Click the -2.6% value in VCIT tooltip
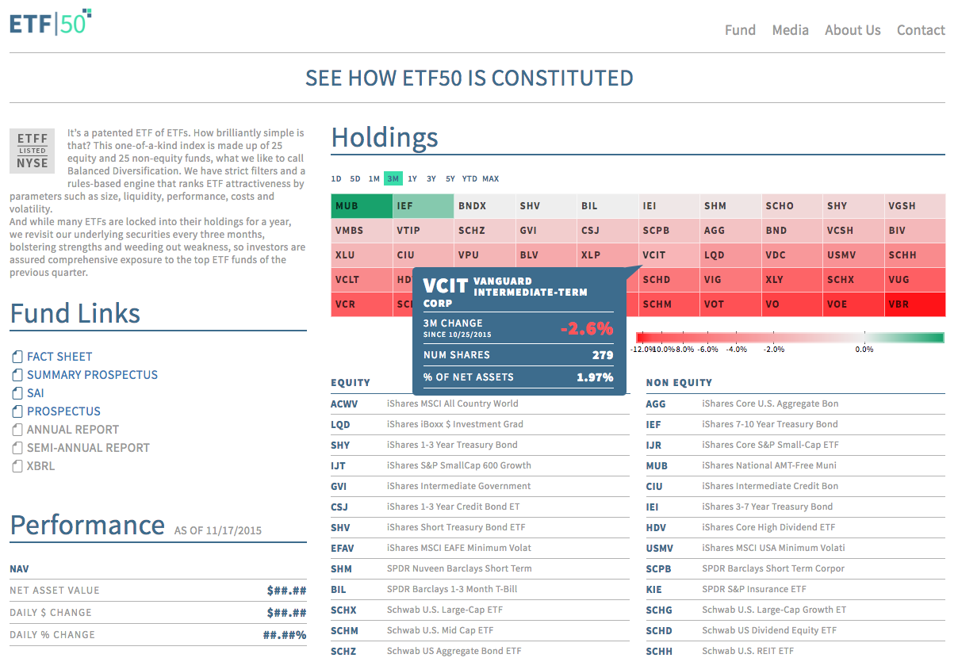 click(x=587, y=328)
